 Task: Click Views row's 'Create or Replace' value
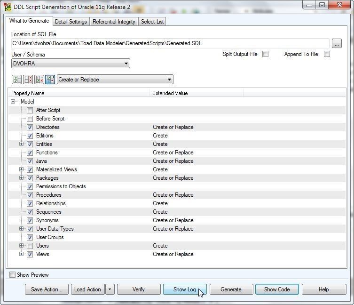[x=173, y=254]
